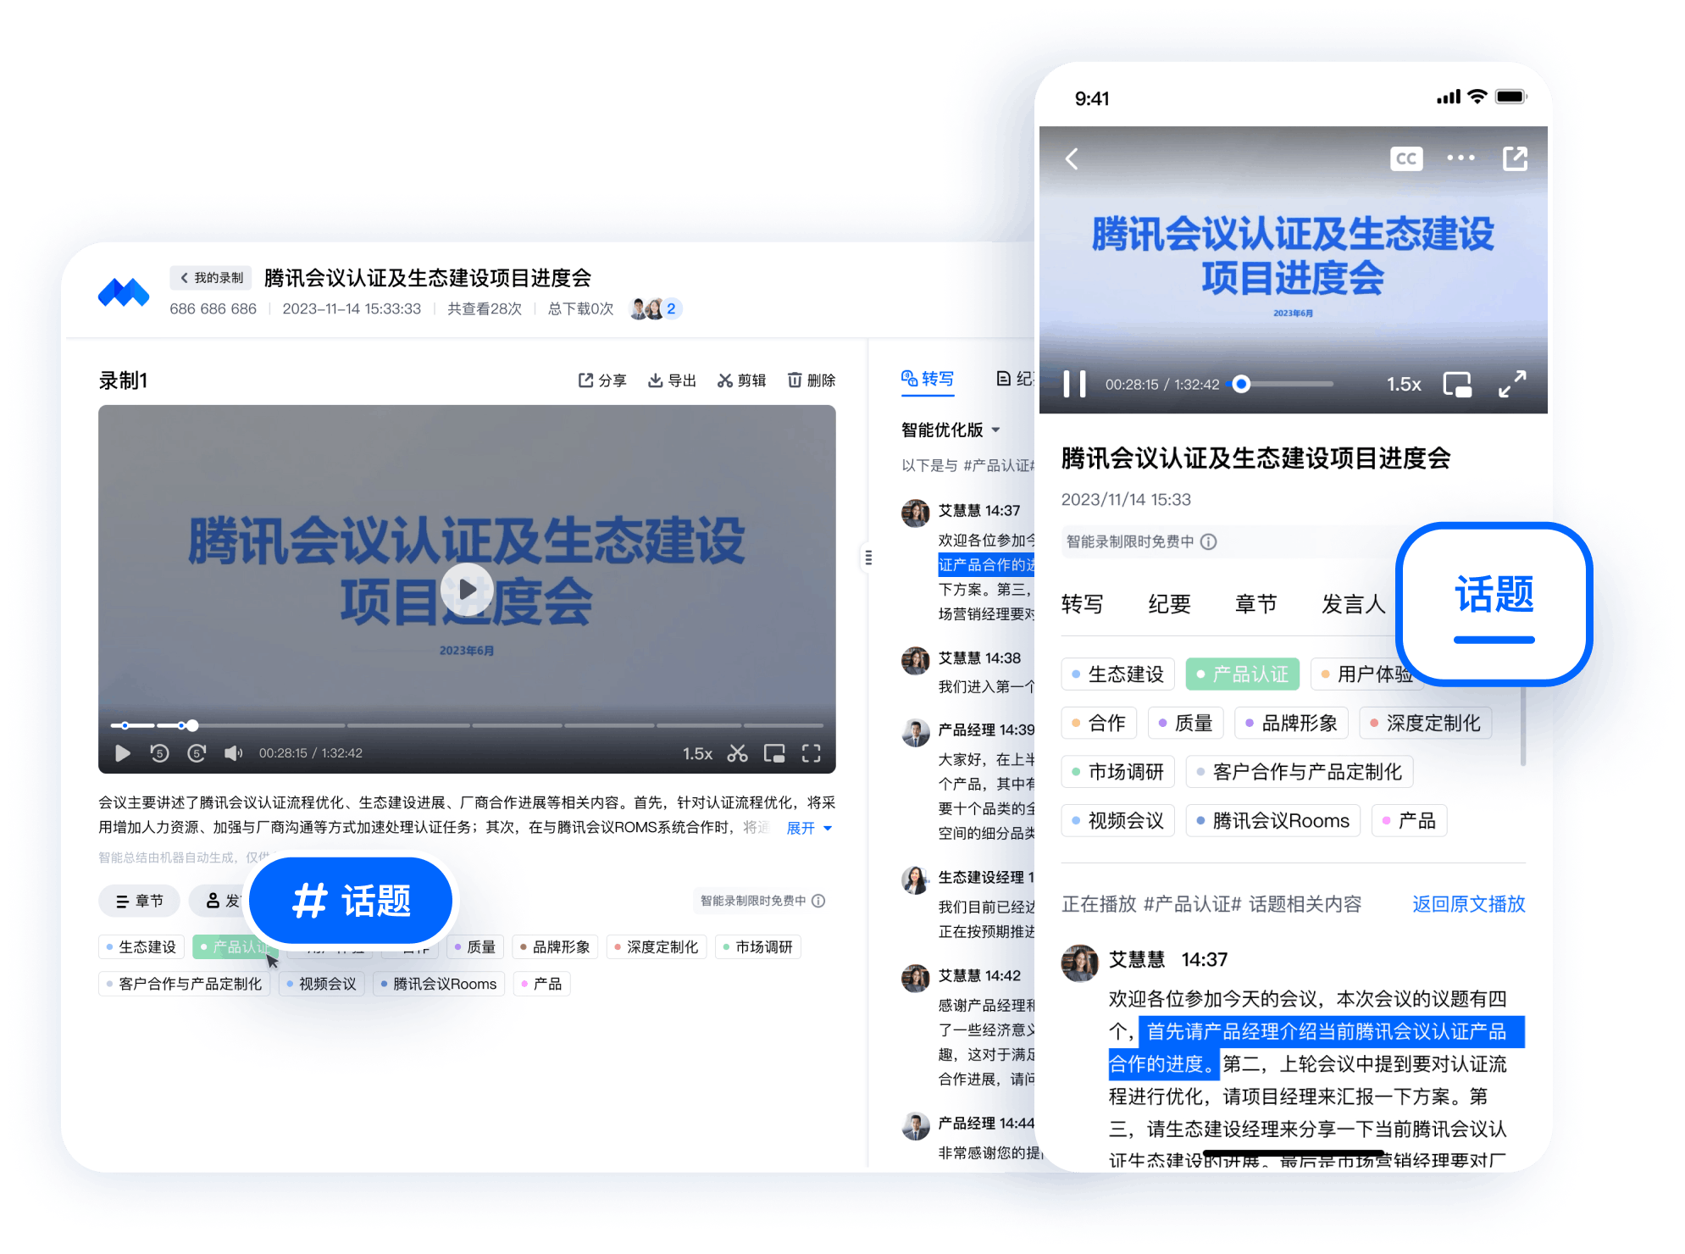Select 市场调研 topic tag on desktop
This screenshot has width=1685, height=1254.
[x=758, y=946]
